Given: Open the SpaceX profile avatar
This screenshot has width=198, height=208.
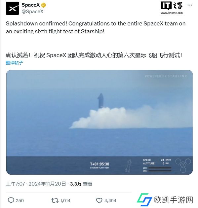Looking at the screenshot, I should click(x=13, y=8).
